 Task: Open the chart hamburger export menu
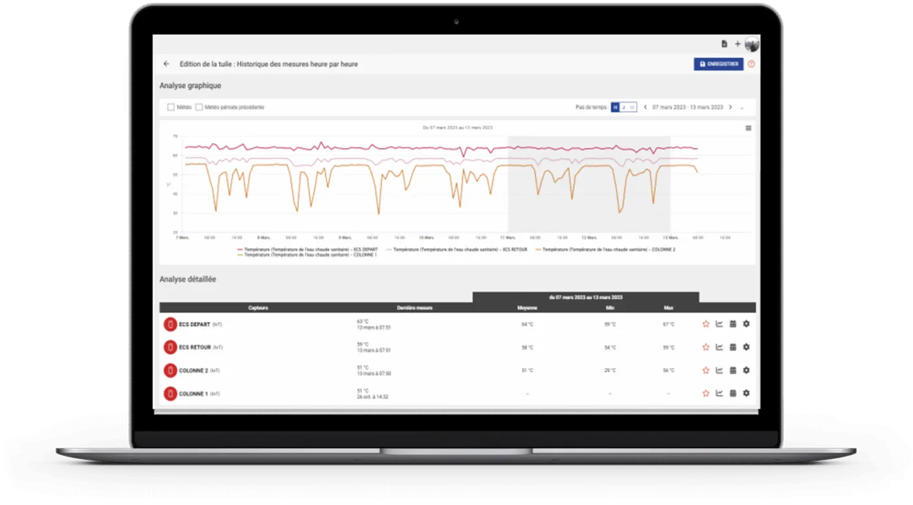[749, 128]
